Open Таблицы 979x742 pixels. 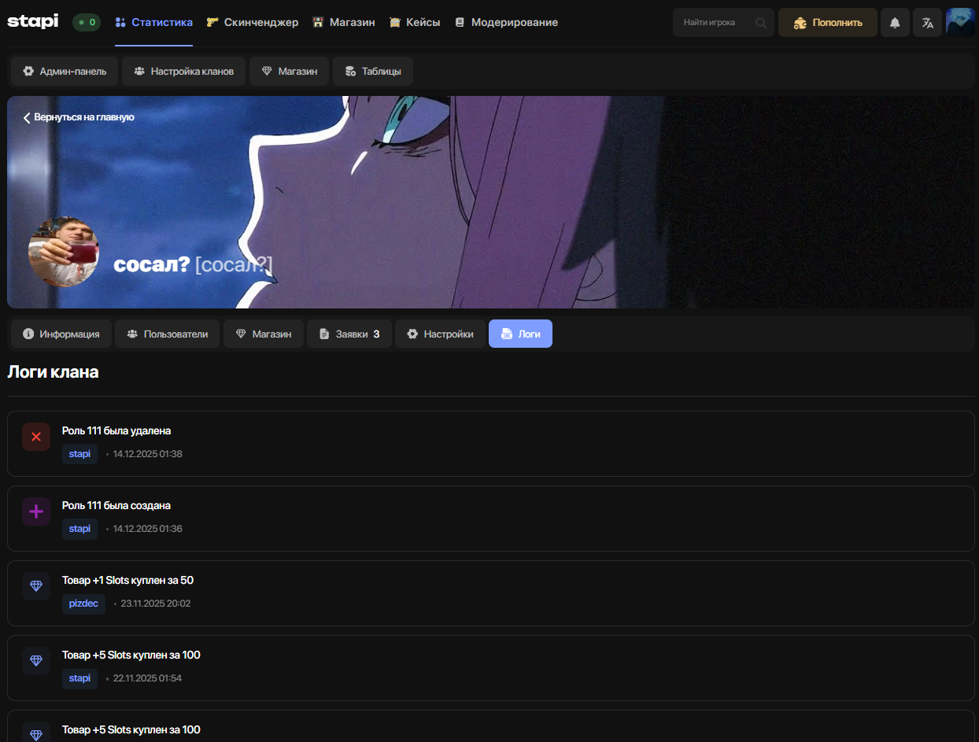click(373, 71)
